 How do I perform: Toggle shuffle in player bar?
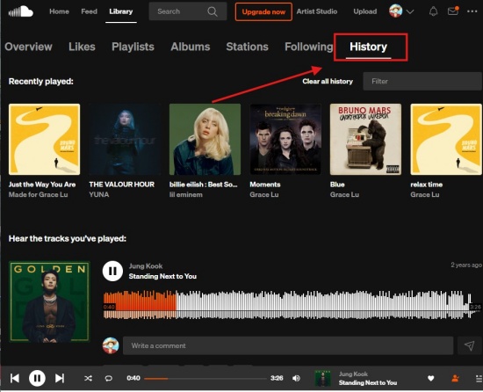tap(88, 378)
